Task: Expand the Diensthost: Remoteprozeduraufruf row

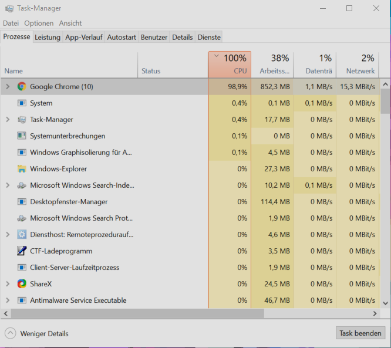Action: [x=8, y=235]
